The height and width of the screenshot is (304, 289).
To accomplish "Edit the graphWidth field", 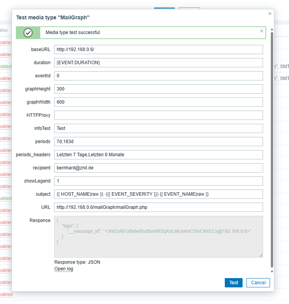I will [158, 102].
